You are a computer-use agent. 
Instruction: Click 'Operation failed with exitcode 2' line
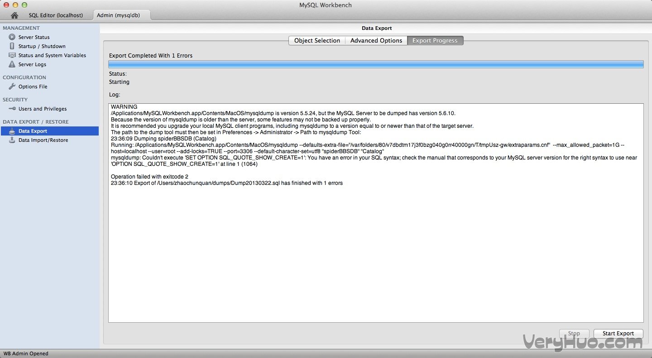149,177
